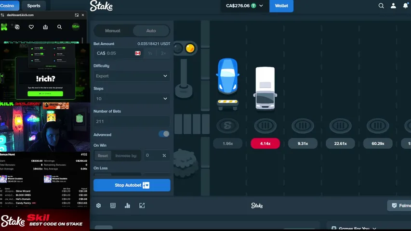Click the Stake logo below game
Image resolution: width=411 pixels, height=231 pixels.
[257, 205]
